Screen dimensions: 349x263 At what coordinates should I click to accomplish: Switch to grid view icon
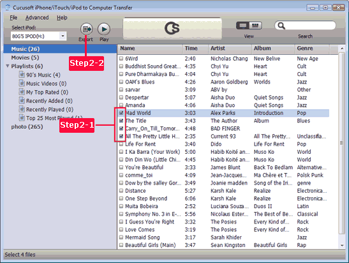tap(255, 26)
